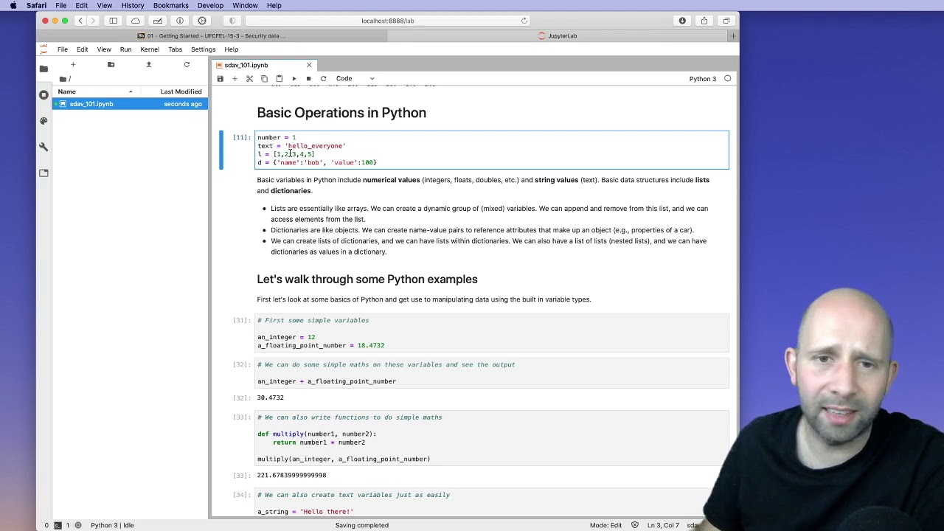Open JupyterLab Help menu
944x531 pixels.
pyautogui.click(x=232, y=49)
